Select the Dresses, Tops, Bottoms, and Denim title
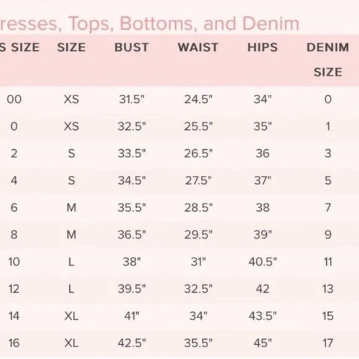The width and height of the screenshot is (359, 359). 149,24
